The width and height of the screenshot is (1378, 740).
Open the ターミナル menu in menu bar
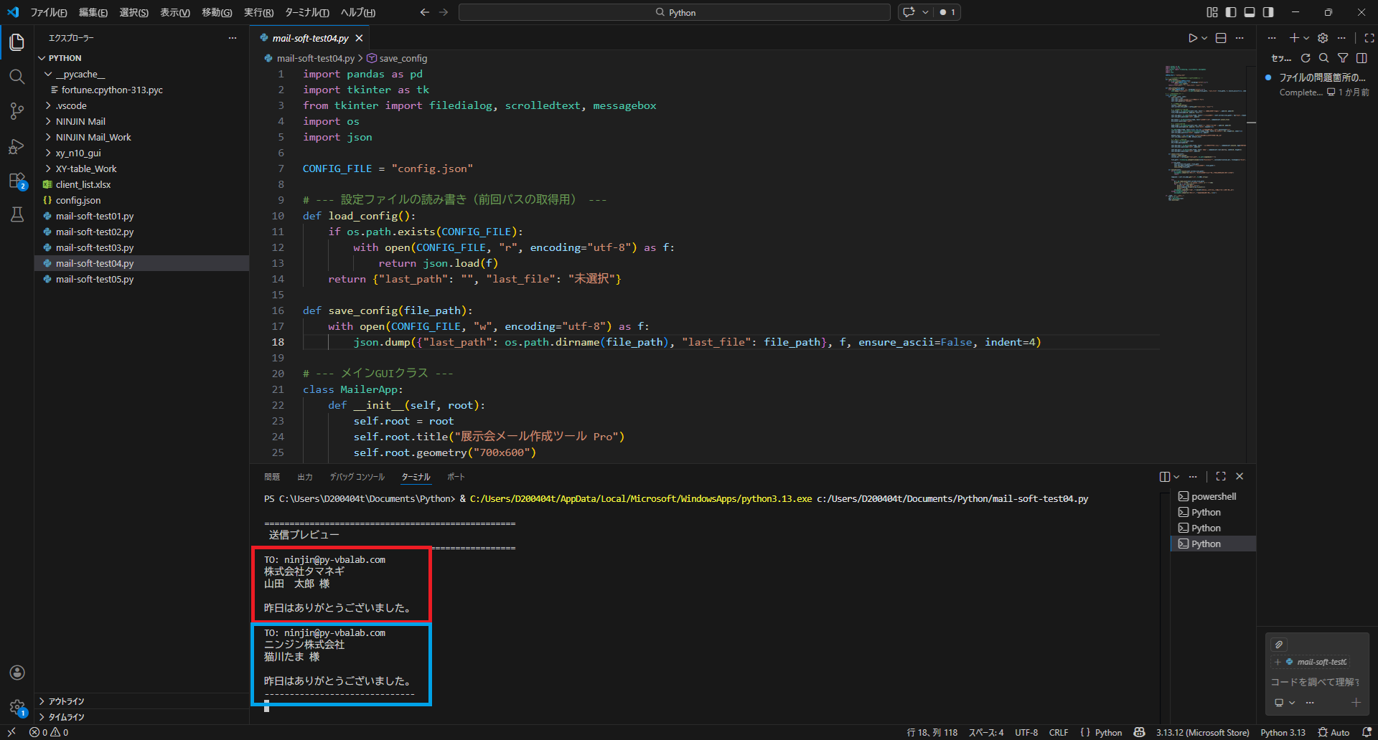306,12
